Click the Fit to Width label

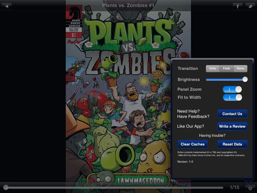coord(189,97)
